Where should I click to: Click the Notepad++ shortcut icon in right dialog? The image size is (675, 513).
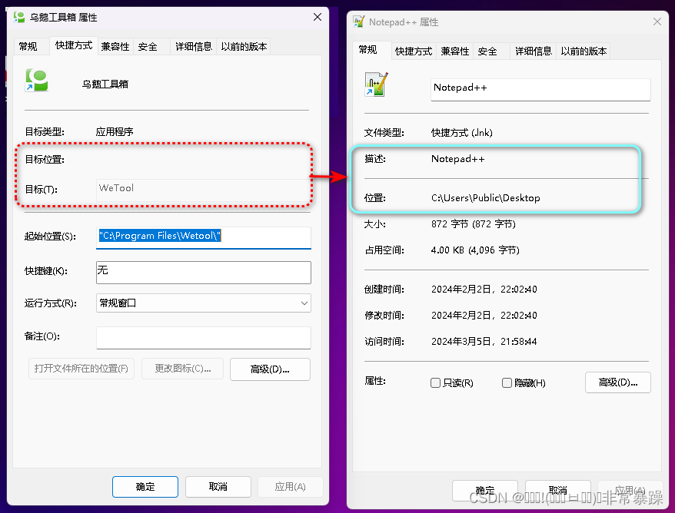click(376, 84)
